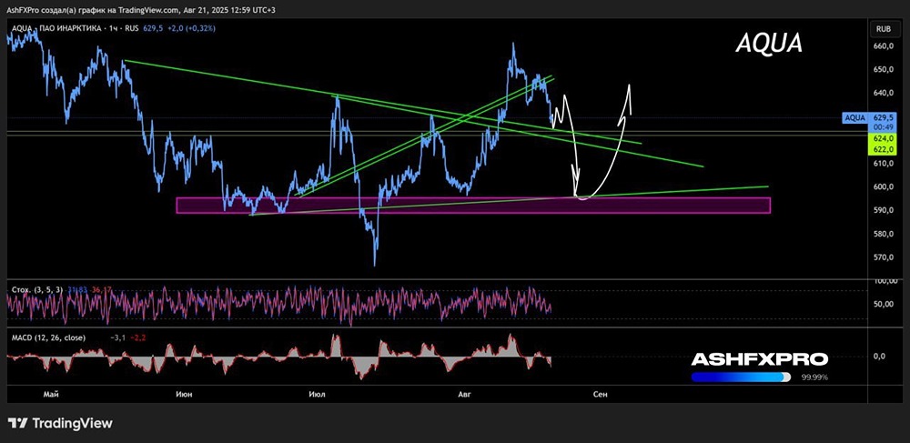Viewport: 910px width, 443px height.
Task: Open the MACD (12, 26, close) legend
Action: 49,337
